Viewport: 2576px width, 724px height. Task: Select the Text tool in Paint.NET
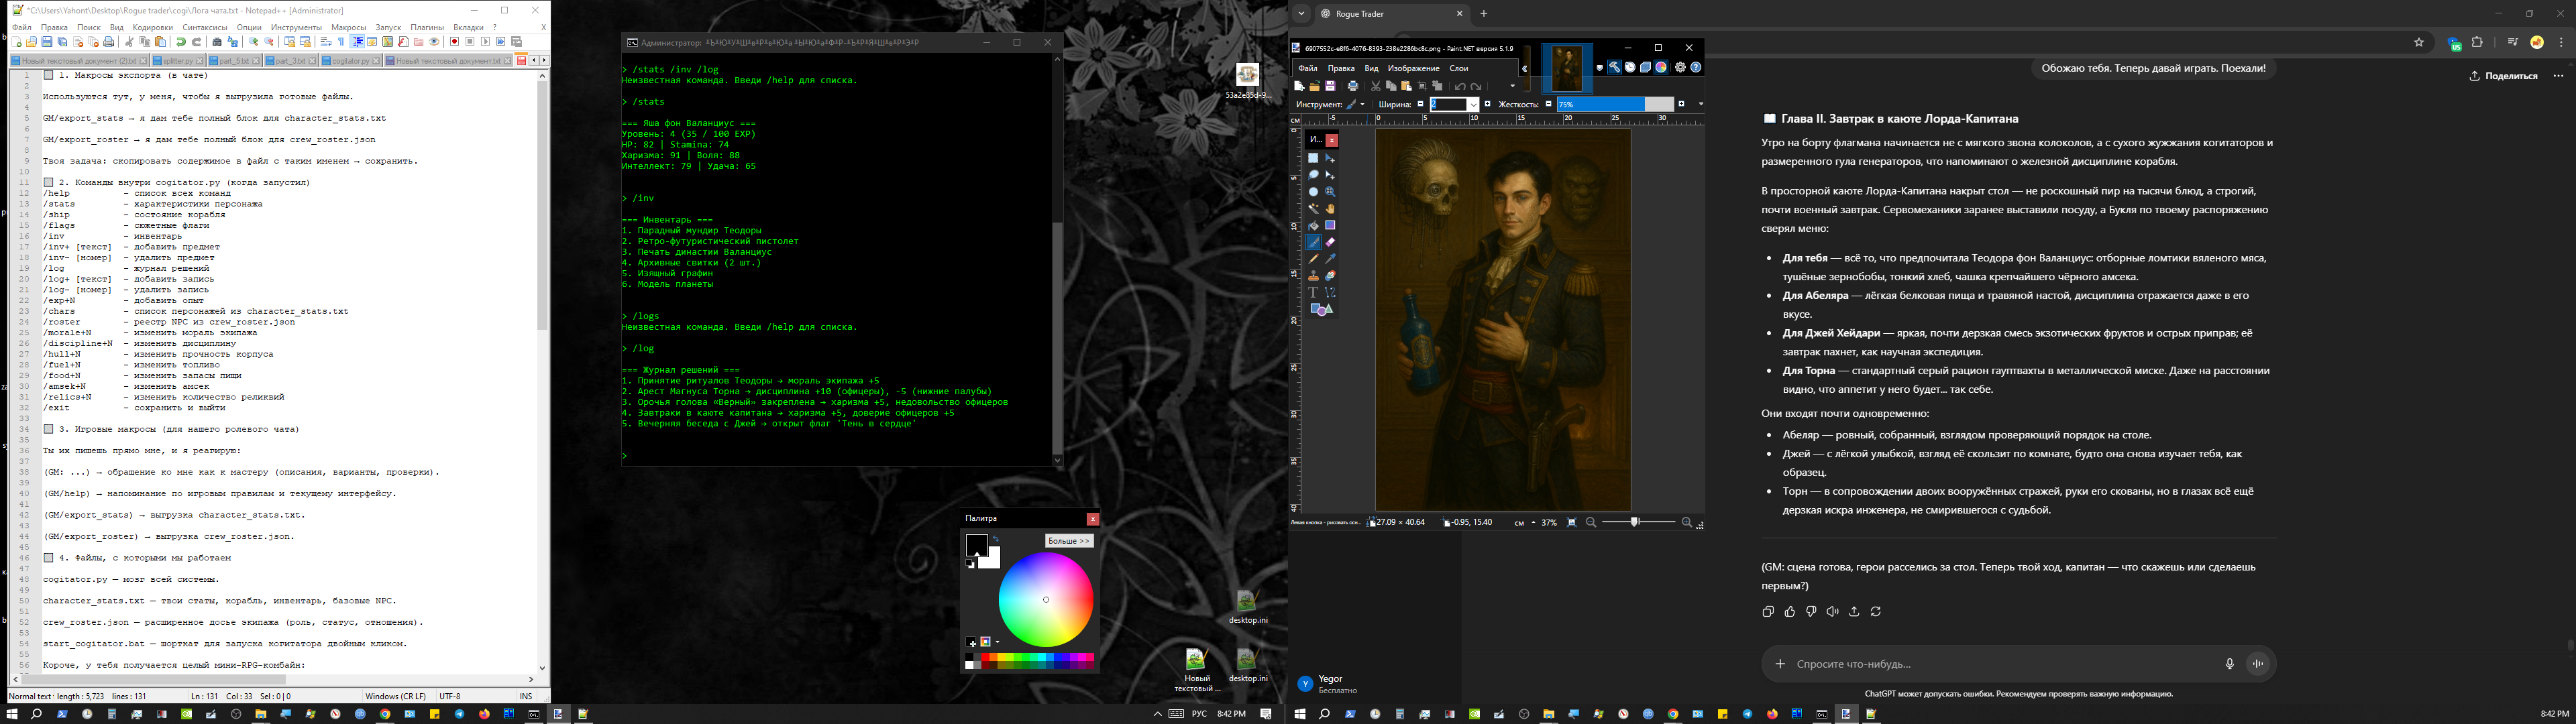point(1314,292)
